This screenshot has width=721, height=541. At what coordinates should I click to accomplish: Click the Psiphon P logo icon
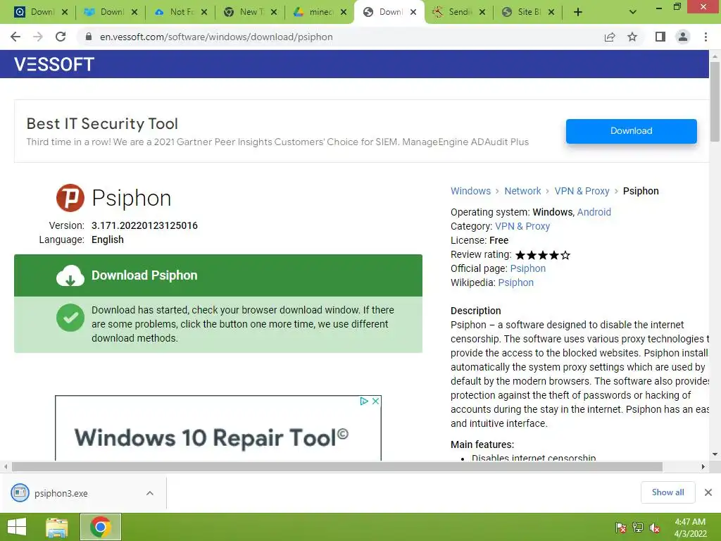point(70,198)
